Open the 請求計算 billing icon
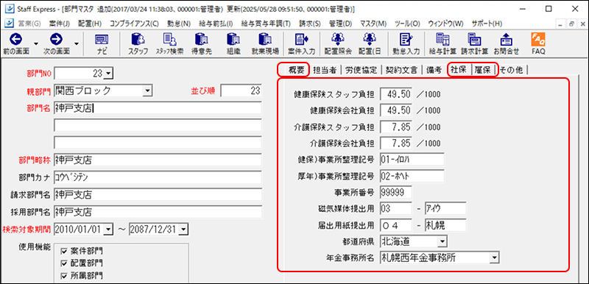 (474, 40)
